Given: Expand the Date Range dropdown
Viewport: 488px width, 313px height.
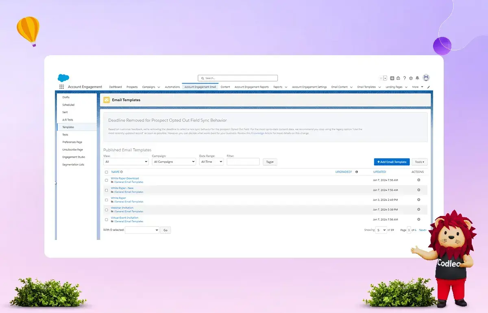Looking at the screenshot, I should (x=211, y=162).
